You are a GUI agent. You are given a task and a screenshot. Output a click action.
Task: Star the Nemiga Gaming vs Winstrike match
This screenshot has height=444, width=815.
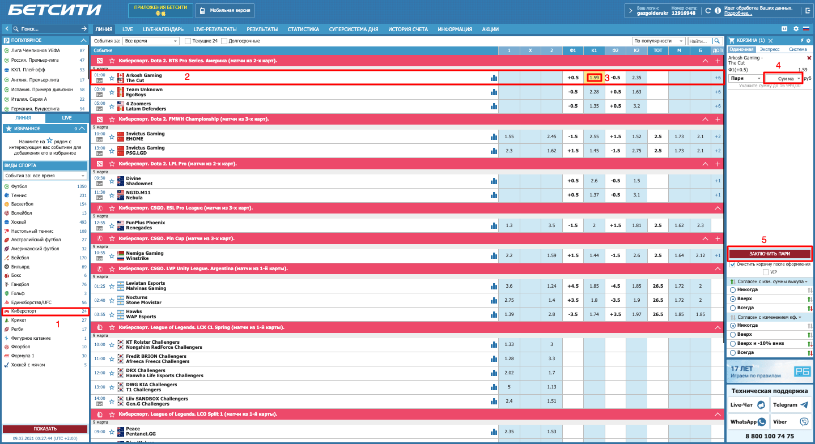pyautogui.click(x=112, y=255)
